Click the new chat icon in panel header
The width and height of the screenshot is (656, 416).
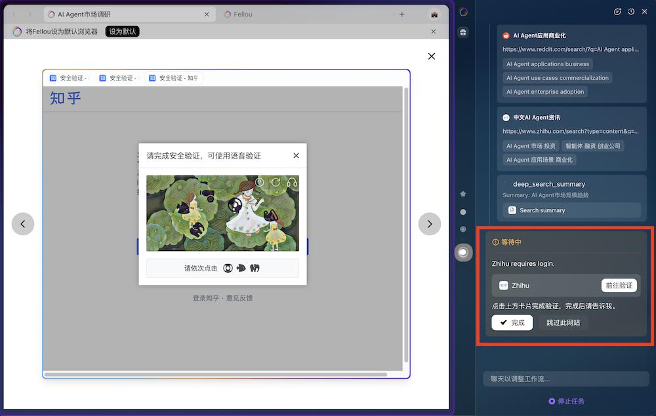(x=617, y=12)
